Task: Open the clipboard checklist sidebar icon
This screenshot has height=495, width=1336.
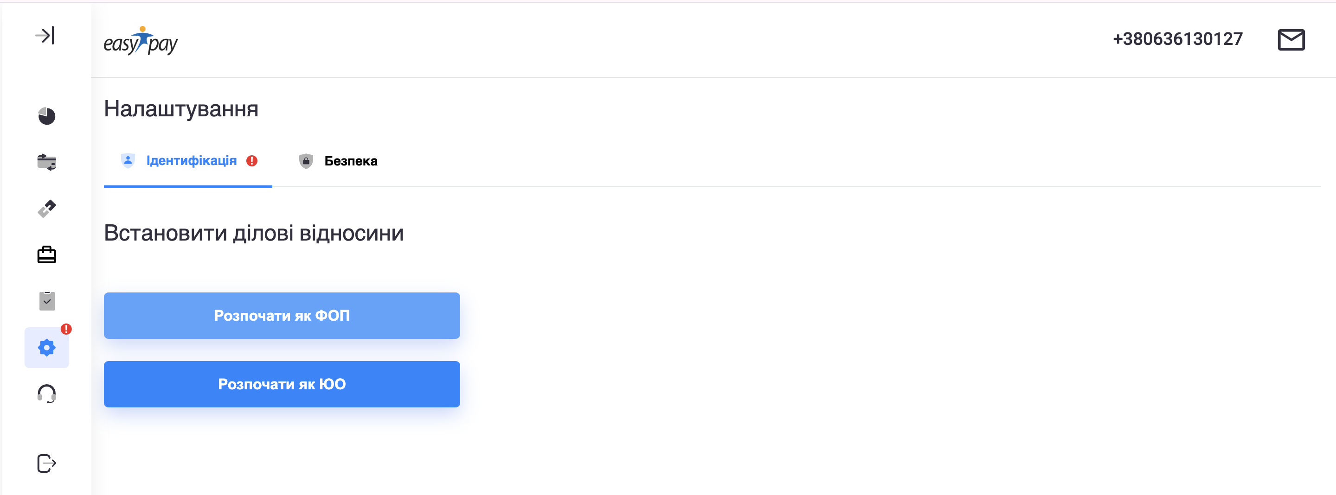Action: coord(47,301)
